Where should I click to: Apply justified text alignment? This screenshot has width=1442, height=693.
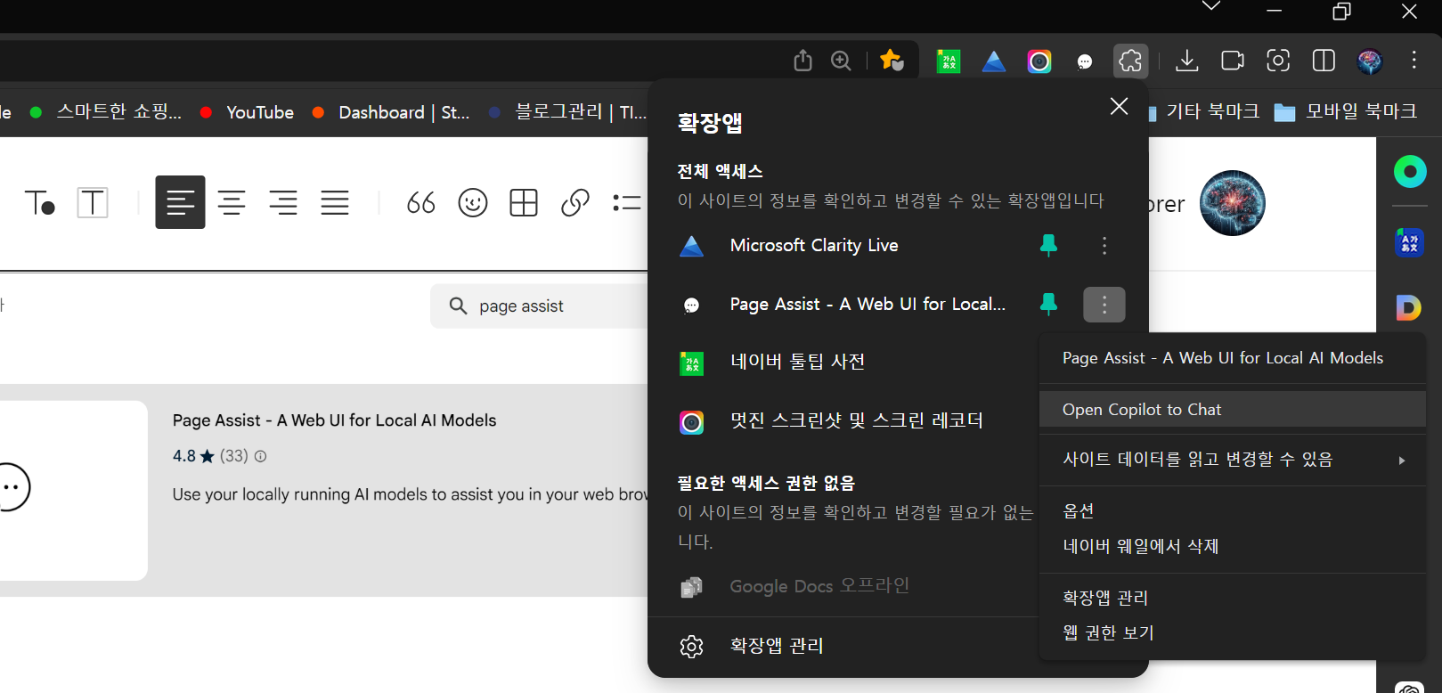(x=335, y=203)
